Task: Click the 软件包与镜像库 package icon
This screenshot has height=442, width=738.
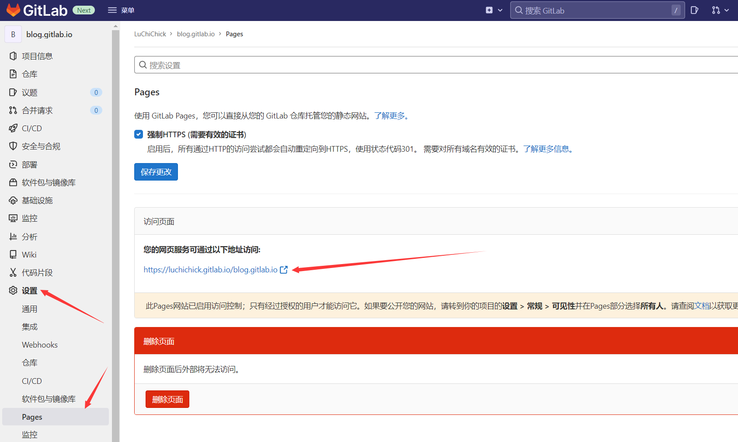Action: pyautogui.click(x=13, y=182)
